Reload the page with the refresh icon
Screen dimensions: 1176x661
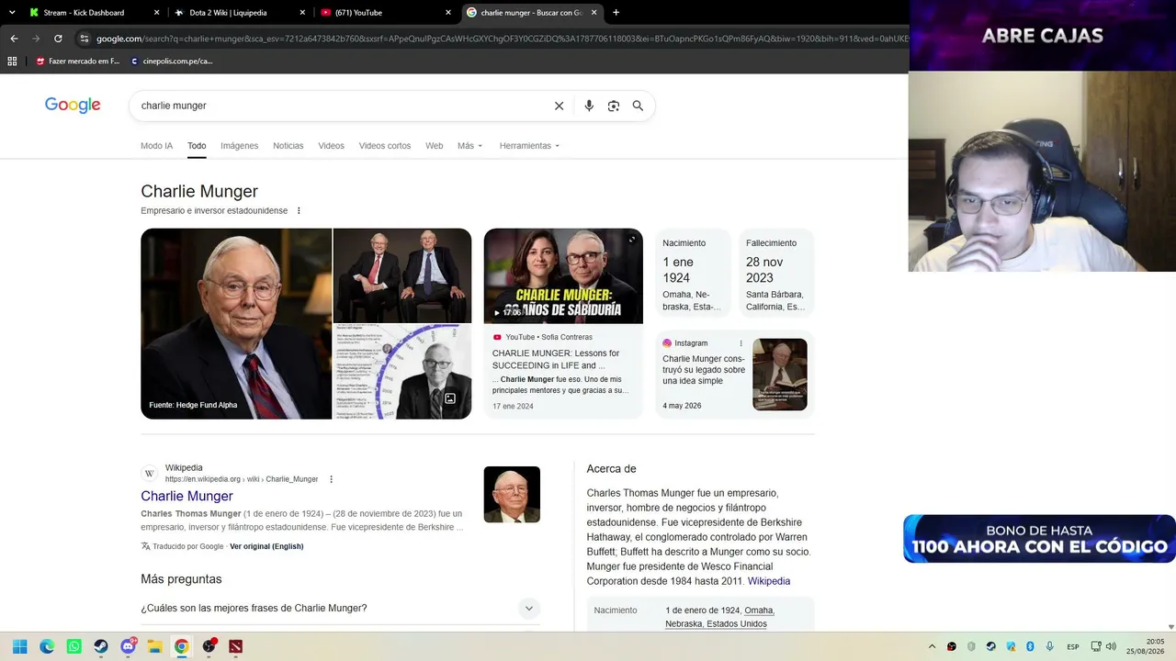58,39
